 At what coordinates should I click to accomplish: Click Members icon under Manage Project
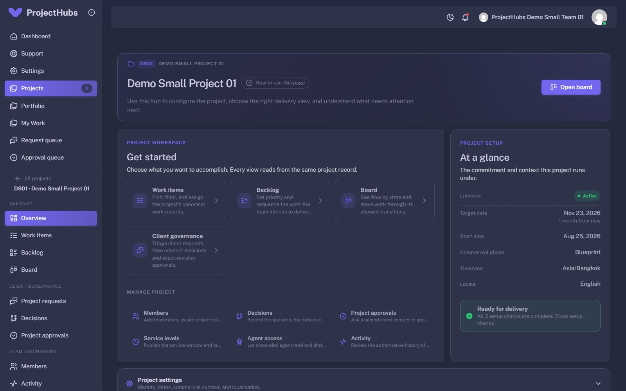pos(136,316)
